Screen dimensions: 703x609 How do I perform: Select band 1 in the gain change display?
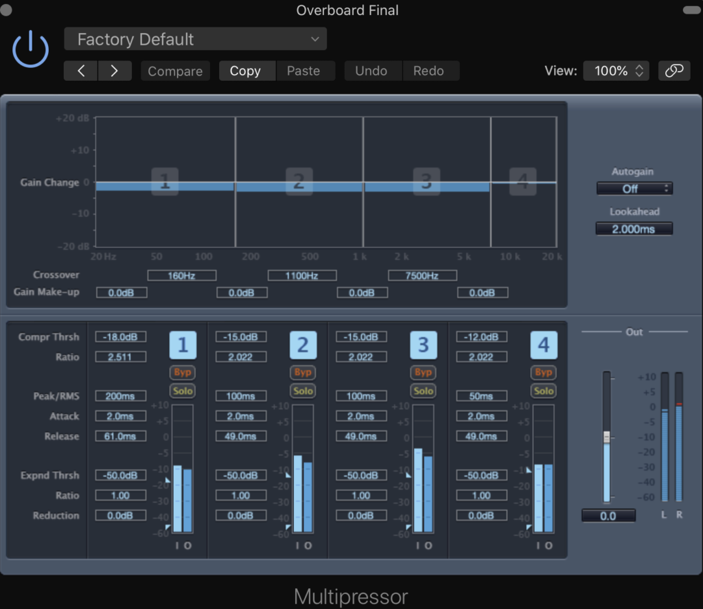(165, 182)
